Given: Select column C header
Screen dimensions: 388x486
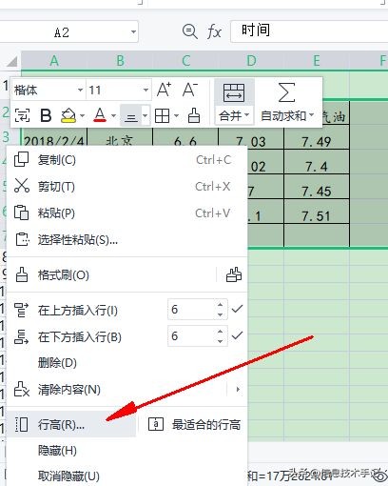Looking at the screenshot, I should pos(185,60).
